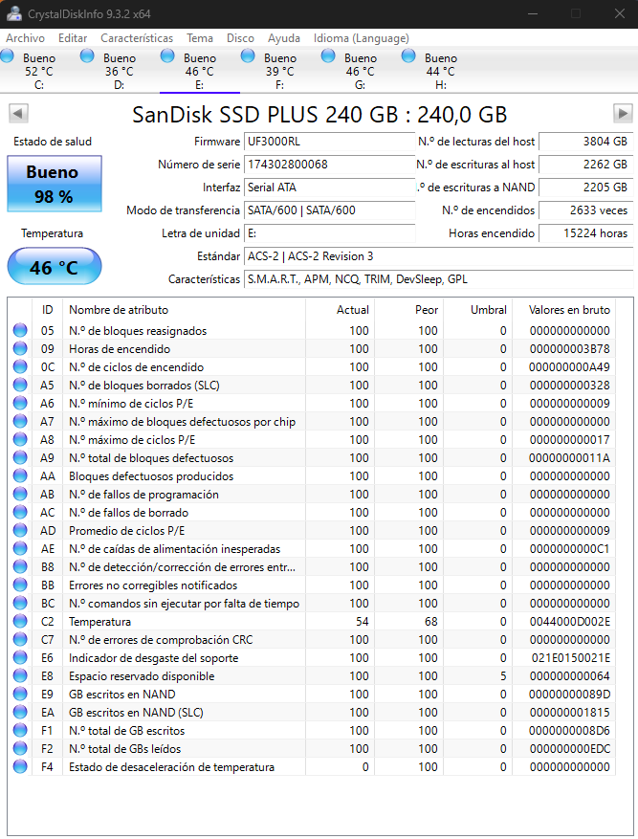This screenshot has height=839, width=638.
Task: Click status orb for attribute 05
Action: [20, 330]
